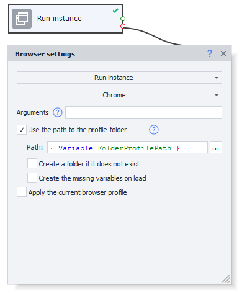Click the Browser settings title text
The width and height of the screenshot is (242, 293).
click(x=45, y=54)
